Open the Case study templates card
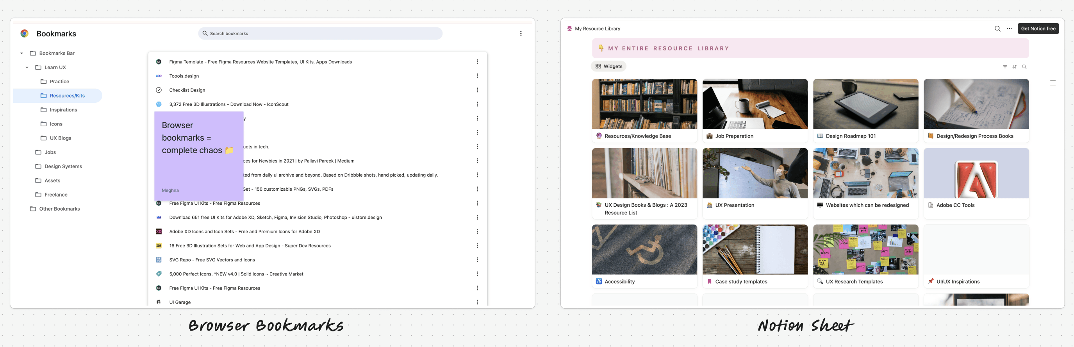 pyautogui.click(x=755, y=256)
